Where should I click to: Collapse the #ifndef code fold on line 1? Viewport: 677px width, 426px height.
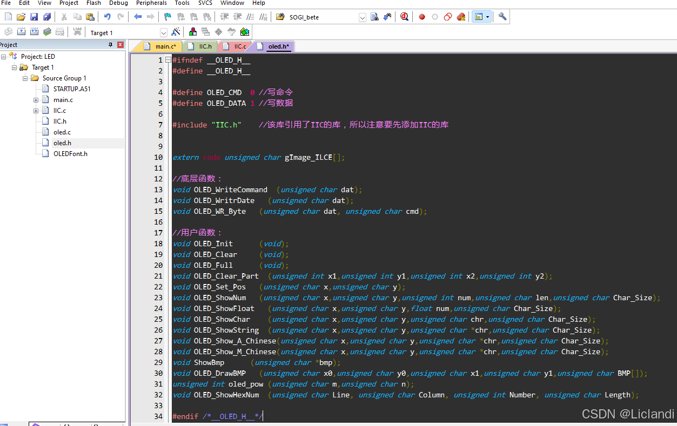[x=168, y=60]
